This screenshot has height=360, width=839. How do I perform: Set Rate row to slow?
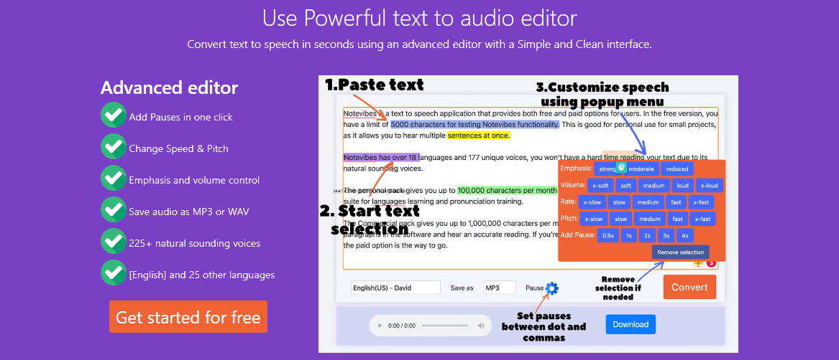(619, 202)
